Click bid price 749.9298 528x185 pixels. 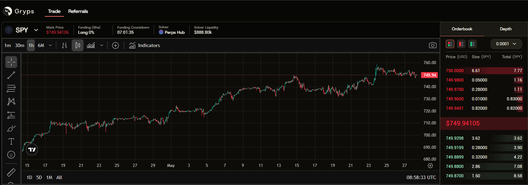click(x=455, y=138)
